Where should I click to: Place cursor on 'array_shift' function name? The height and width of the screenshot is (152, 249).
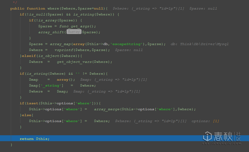pyautogui.click(x=51, y=32)
